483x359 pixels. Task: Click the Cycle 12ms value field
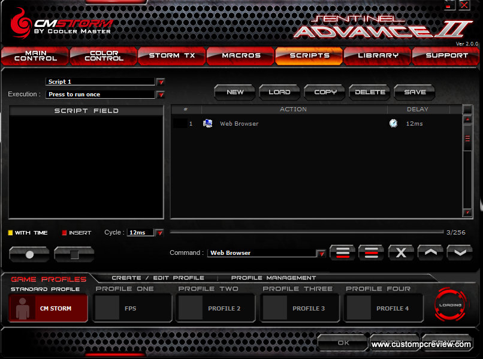pos(140,233)
